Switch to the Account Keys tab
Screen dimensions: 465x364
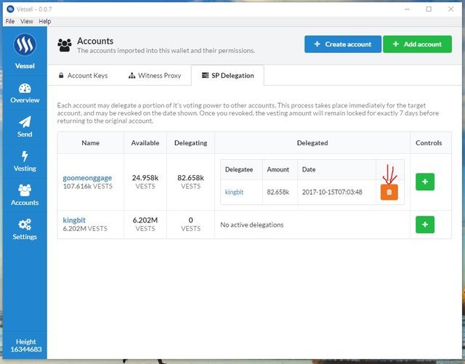click(82, 76)
